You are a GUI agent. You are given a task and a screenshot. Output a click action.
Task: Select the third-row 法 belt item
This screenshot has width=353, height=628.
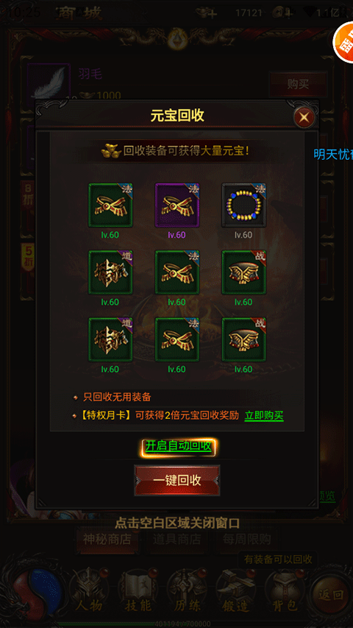(177, 340)
